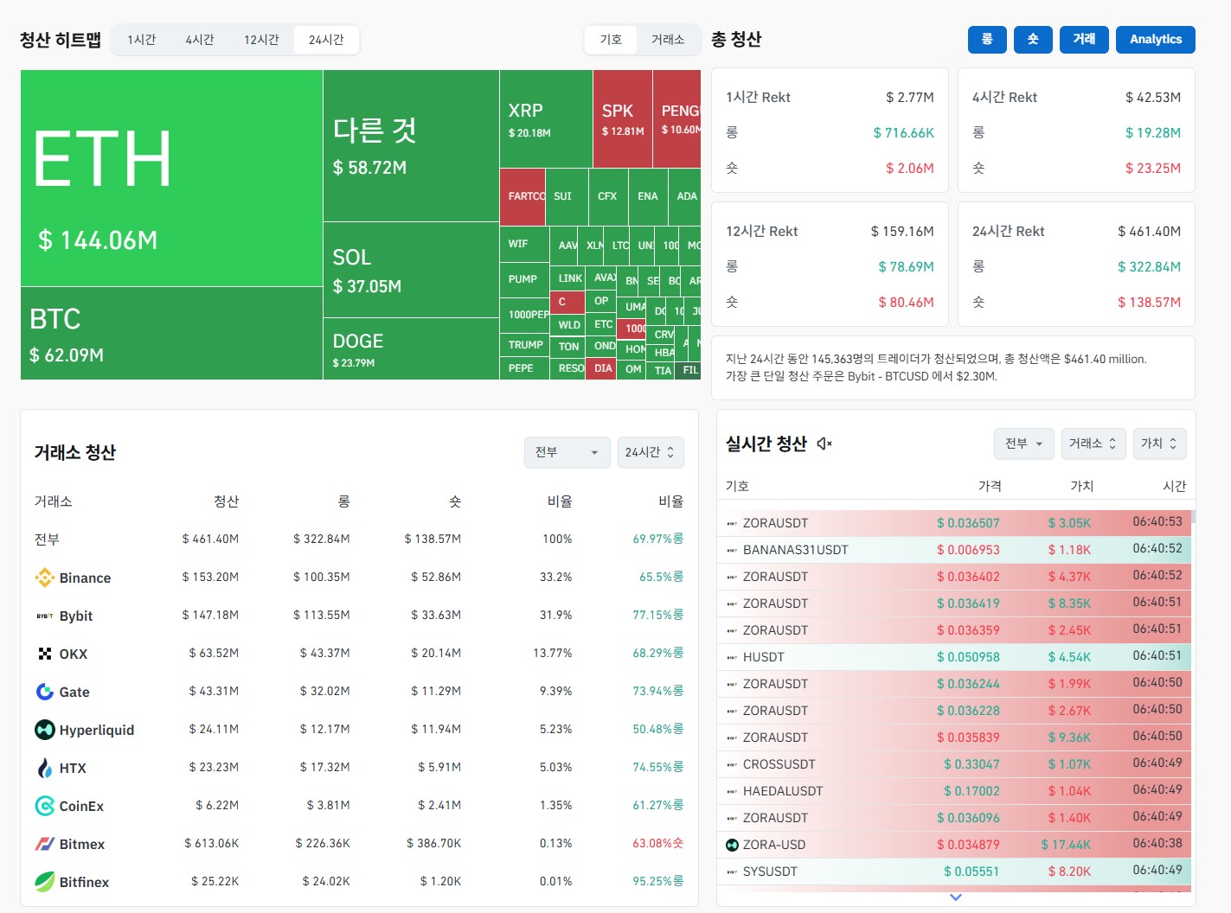Click the ETH heatmap tile

171,178
